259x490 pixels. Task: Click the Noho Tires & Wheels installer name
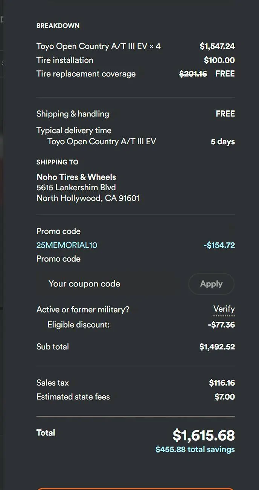[x=76, y=177]
